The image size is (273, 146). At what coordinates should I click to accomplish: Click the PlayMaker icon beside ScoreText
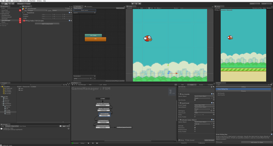pos(20,10)
